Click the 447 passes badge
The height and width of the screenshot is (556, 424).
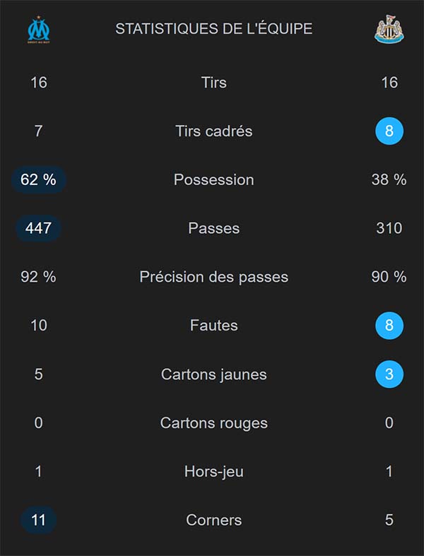39,228
